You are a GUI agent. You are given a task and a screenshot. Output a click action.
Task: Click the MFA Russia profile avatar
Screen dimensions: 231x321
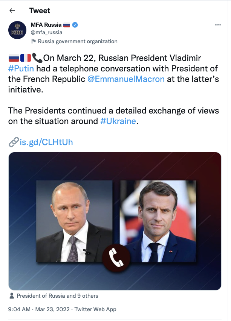[17, 30]
